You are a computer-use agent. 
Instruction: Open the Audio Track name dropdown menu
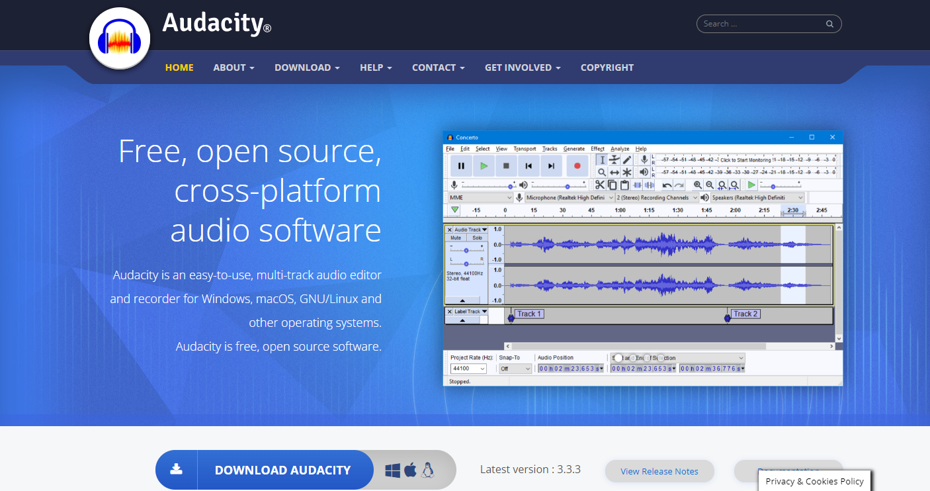[471, 230]
